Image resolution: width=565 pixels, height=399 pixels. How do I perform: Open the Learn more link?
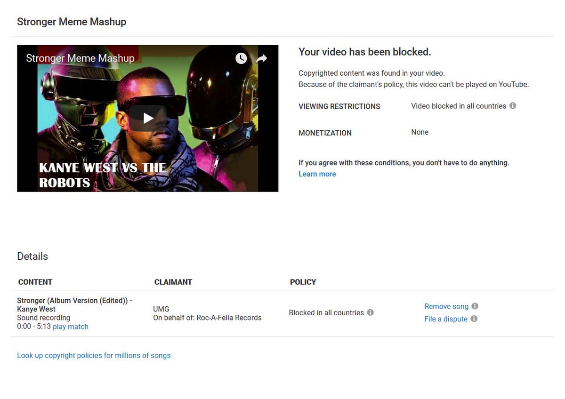(317, 174)
